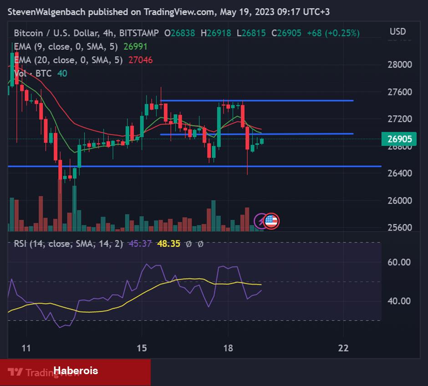Click date label 22 on time axis
Screen dimensions: 428x386
[x=343, y=348]
